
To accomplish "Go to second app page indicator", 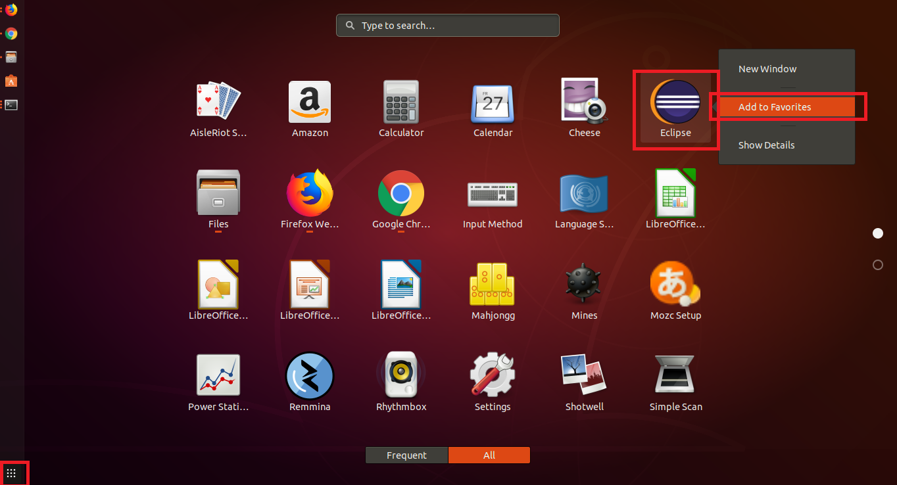I will pyautogui.click(x=877, y=265).
